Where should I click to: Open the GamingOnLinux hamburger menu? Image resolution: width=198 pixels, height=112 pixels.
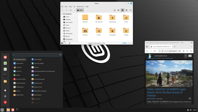coord(190,56)
